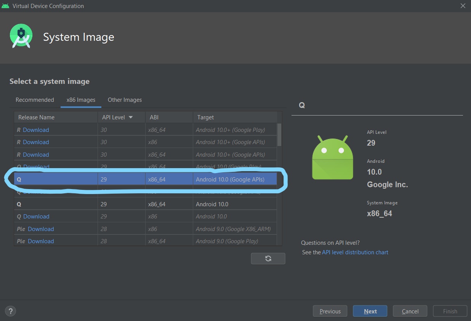Click the Android Studio logo beside System Image title

tap(21, 35)
